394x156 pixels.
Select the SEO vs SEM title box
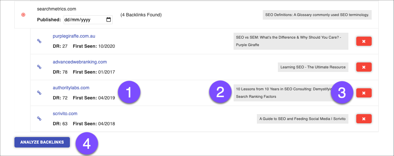tap(291, 41)
